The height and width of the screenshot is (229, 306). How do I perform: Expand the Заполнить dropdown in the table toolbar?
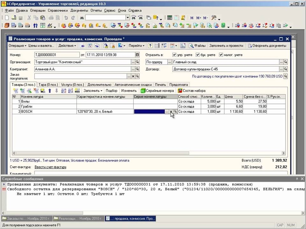pos(93,91)
